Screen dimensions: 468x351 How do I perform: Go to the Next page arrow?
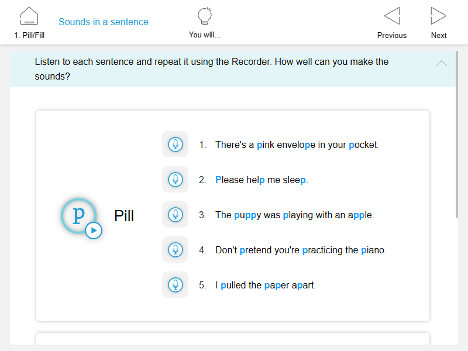pyautogui.click(x=438, y=16)
